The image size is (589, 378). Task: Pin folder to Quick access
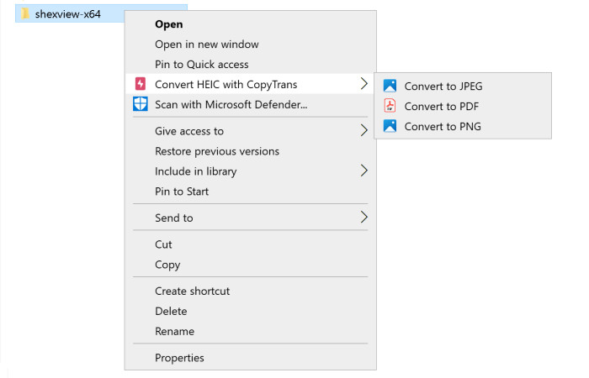pos(201,65)
